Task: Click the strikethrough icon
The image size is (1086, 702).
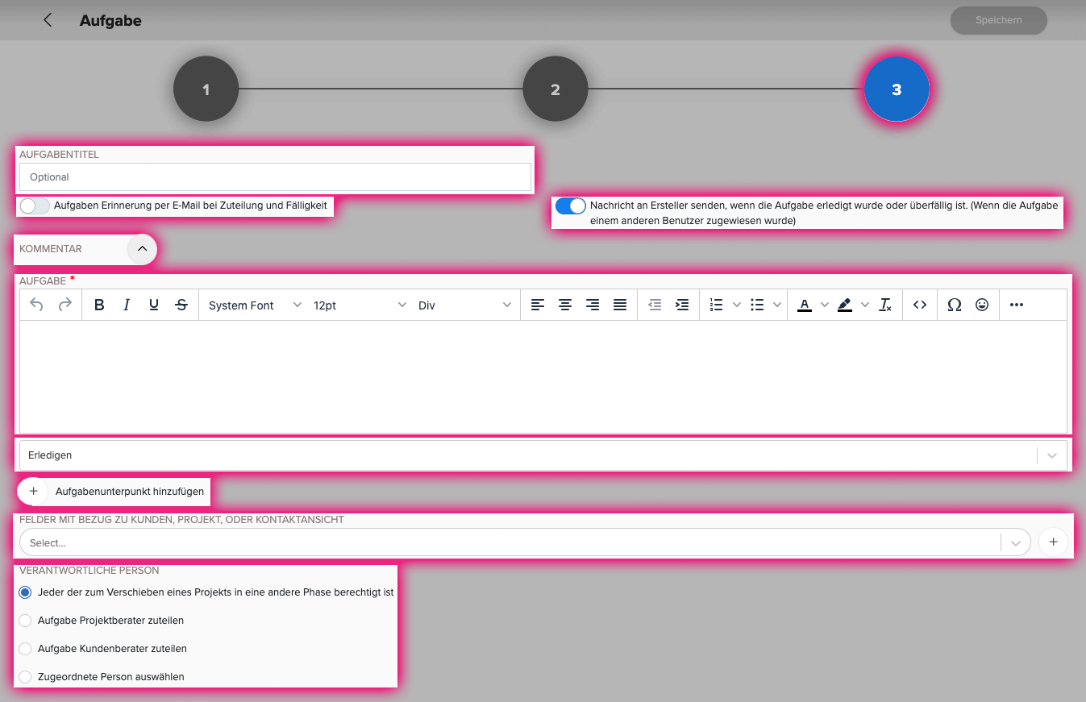Action: (x=181, y=305)
